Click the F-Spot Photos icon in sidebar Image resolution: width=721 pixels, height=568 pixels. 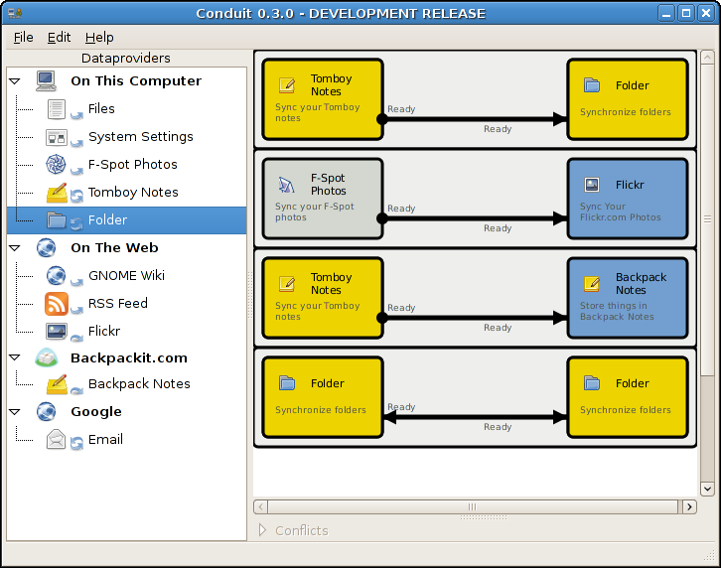point(57,165)
